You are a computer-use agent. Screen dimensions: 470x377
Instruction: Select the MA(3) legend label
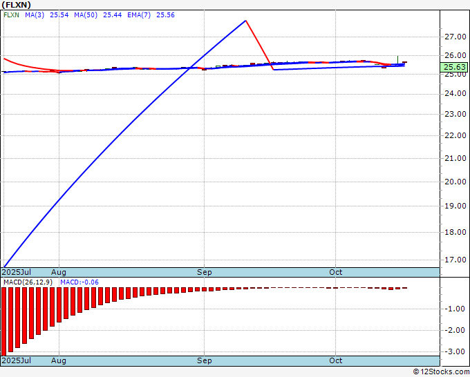(x=35, y=15)
